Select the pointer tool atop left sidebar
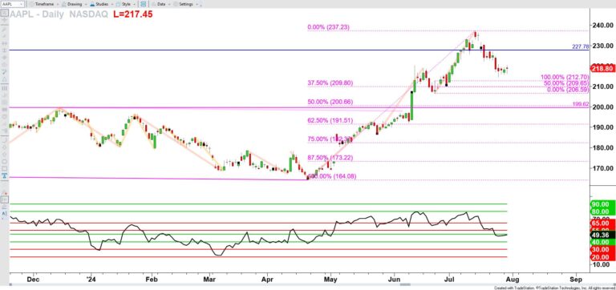 [x=4, y=12]
